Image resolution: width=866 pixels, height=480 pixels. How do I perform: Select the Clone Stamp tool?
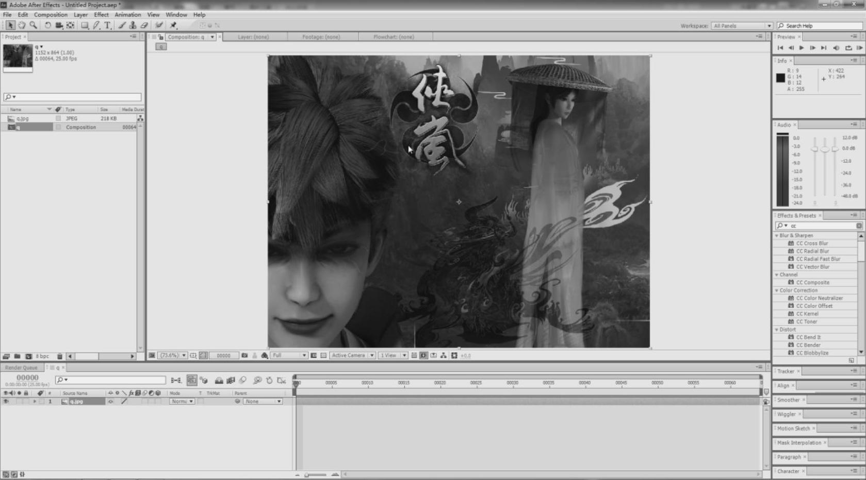(133, 25)
